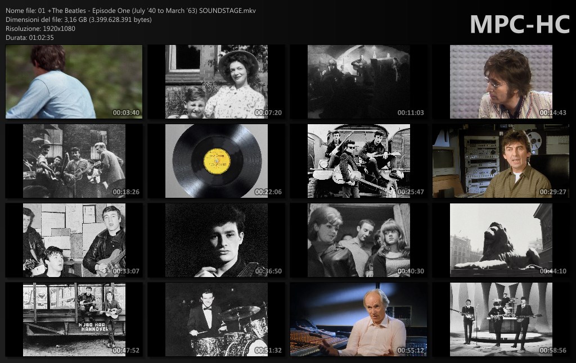Open the mixing console interview thumbnail at 00:55:12
This screenshot has height=363, width=576.
(x=359, y=319)
